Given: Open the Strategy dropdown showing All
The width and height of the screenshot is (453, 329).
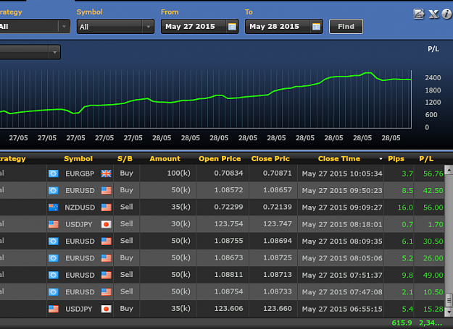Looking at the screenshot, I should click(34, 27).
